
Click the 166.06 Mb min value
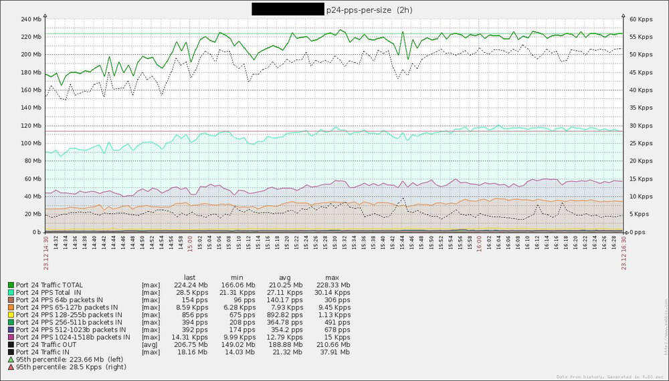coord(238,285)
